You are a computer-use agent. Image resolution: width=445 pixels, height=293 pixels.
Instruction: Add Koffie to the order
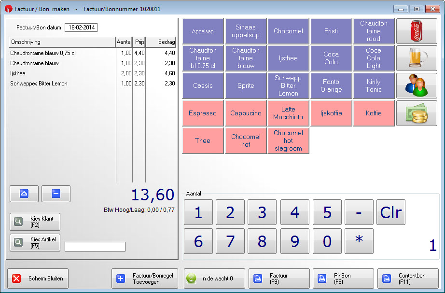374,113
